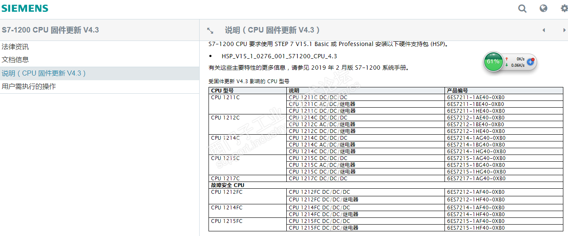
Task: Click product number 6ES7215-1BG40-0XB0
Action: (x=476, y=165)
